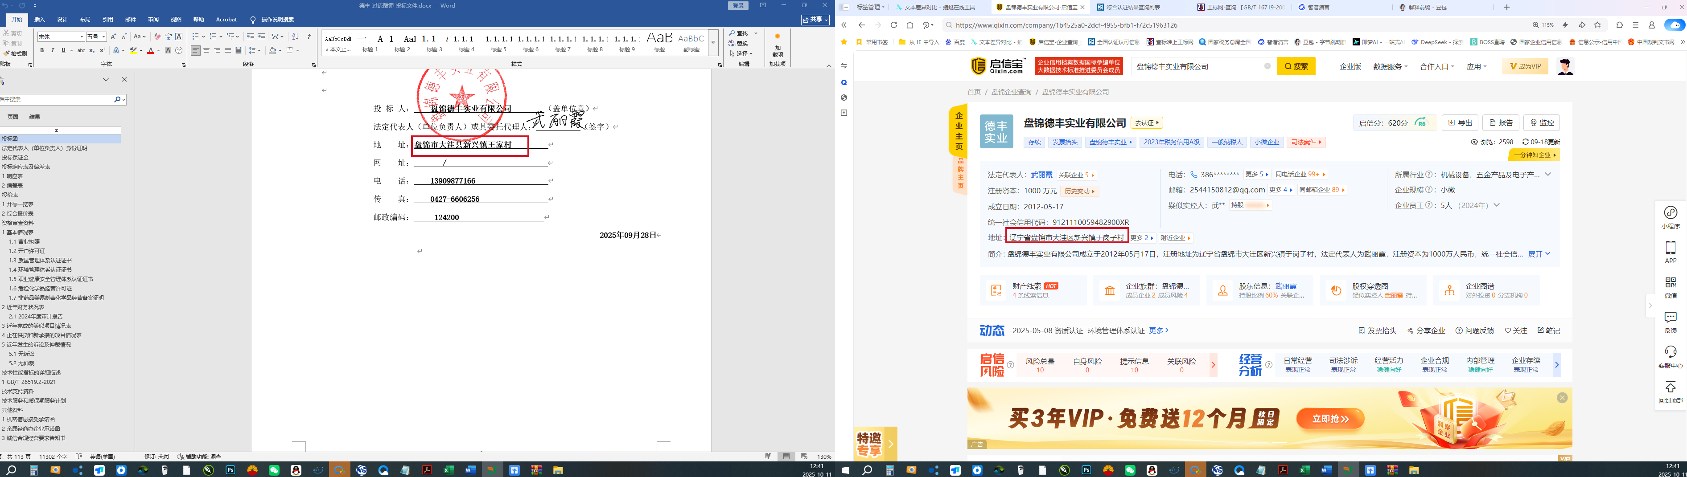
Task: Expand the company intro with 展开
Action: click(x=1539, y=254)
